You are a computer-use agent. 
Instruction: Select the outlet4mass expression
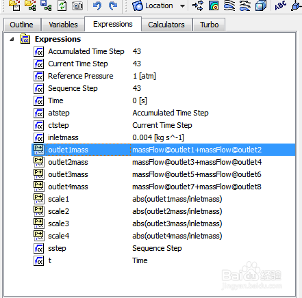pyautogui.click(x=68, y=187)
